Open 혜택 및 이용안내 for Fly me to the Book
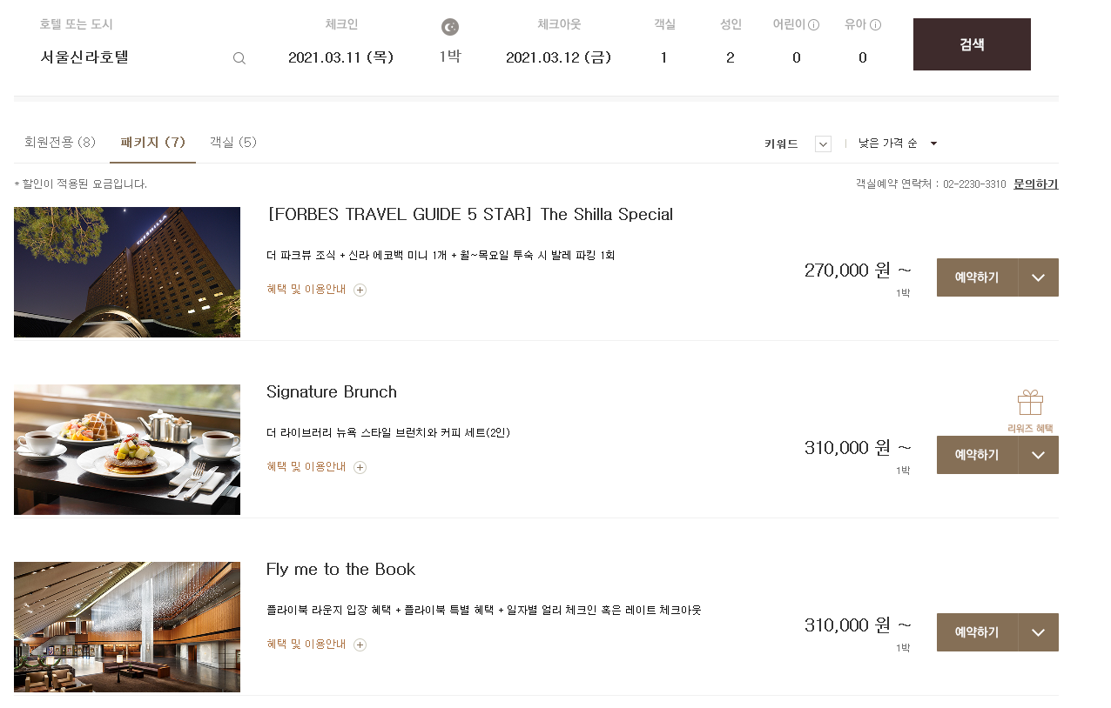1111x708 pixels. pyautogui.click(x=306, y=645)
